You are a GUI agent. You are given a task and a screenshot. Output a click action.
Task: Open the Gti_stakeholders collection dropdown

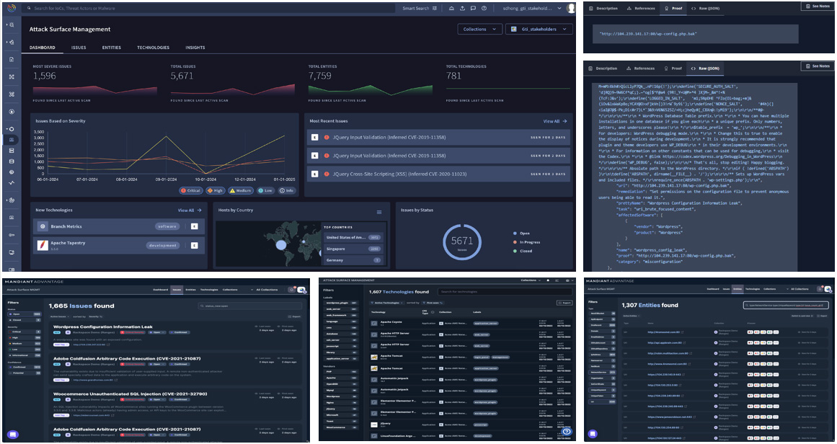click(539, 30)
